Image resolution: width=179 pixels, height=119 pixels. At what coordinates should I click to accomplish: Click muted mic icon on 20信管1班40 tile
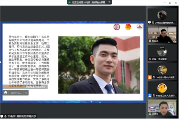click(154, 77)
